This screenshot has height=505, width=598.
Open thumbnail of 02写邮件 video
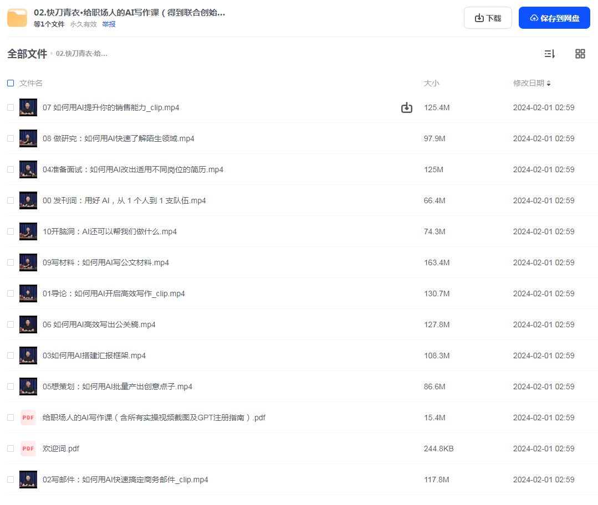click(28, 480)
